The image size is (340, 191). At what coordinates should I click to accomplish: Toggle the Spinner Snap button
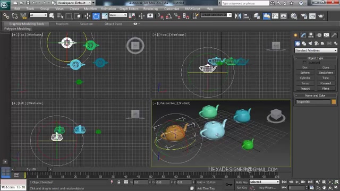click(185, 16)
